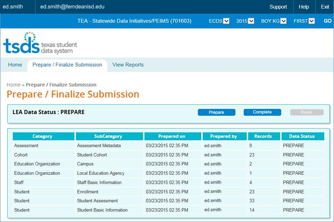Click the greyed-out Reset button

[x=307, y=112]
